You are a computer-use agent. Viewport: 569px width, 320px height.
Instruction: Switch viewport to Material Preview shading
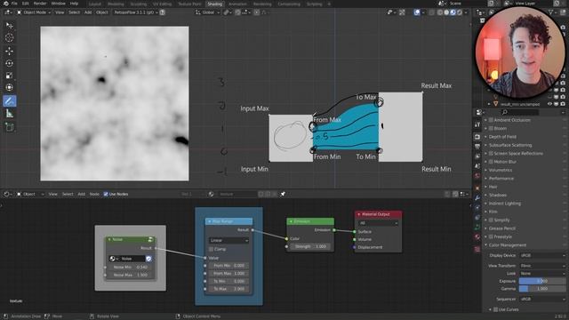(x=453, y=12)
